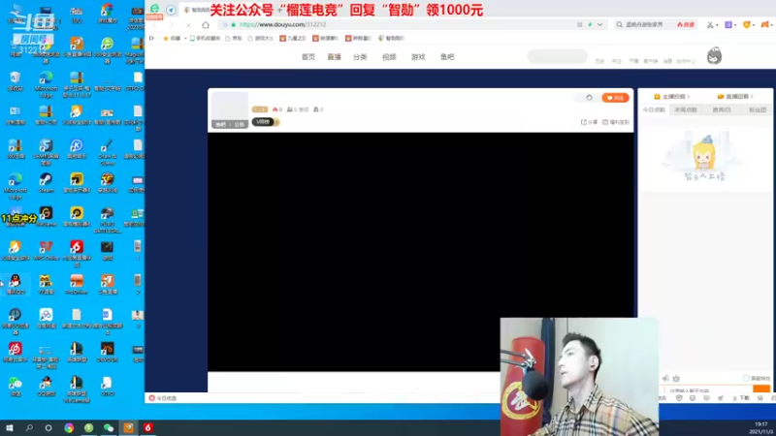Viewport: 776px width, 436px height.
Task: Open the Douyu user avatar menu
Action: (714, 56)
